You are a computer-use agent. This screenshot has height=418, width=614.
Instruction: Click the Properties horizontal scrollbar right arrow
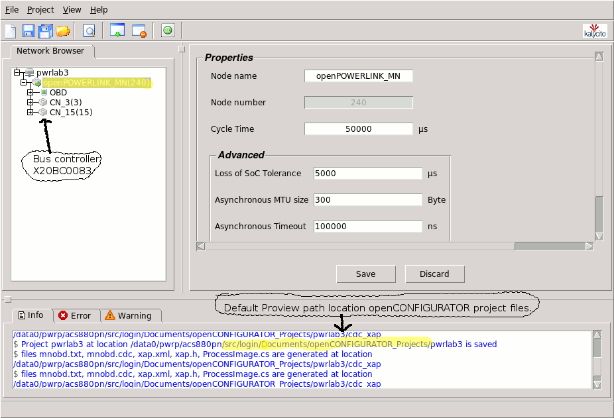pos(589,246)
